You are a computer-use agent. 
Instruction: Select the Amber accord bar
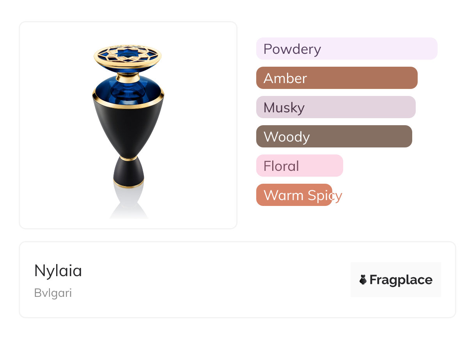coord(337,78)
